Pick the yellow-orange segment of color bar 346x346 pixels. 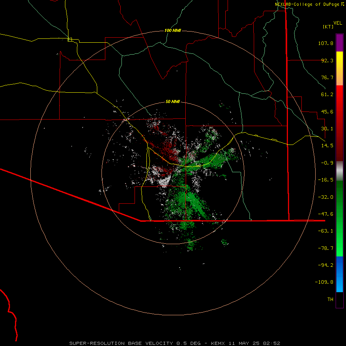(x=339, y=68)
